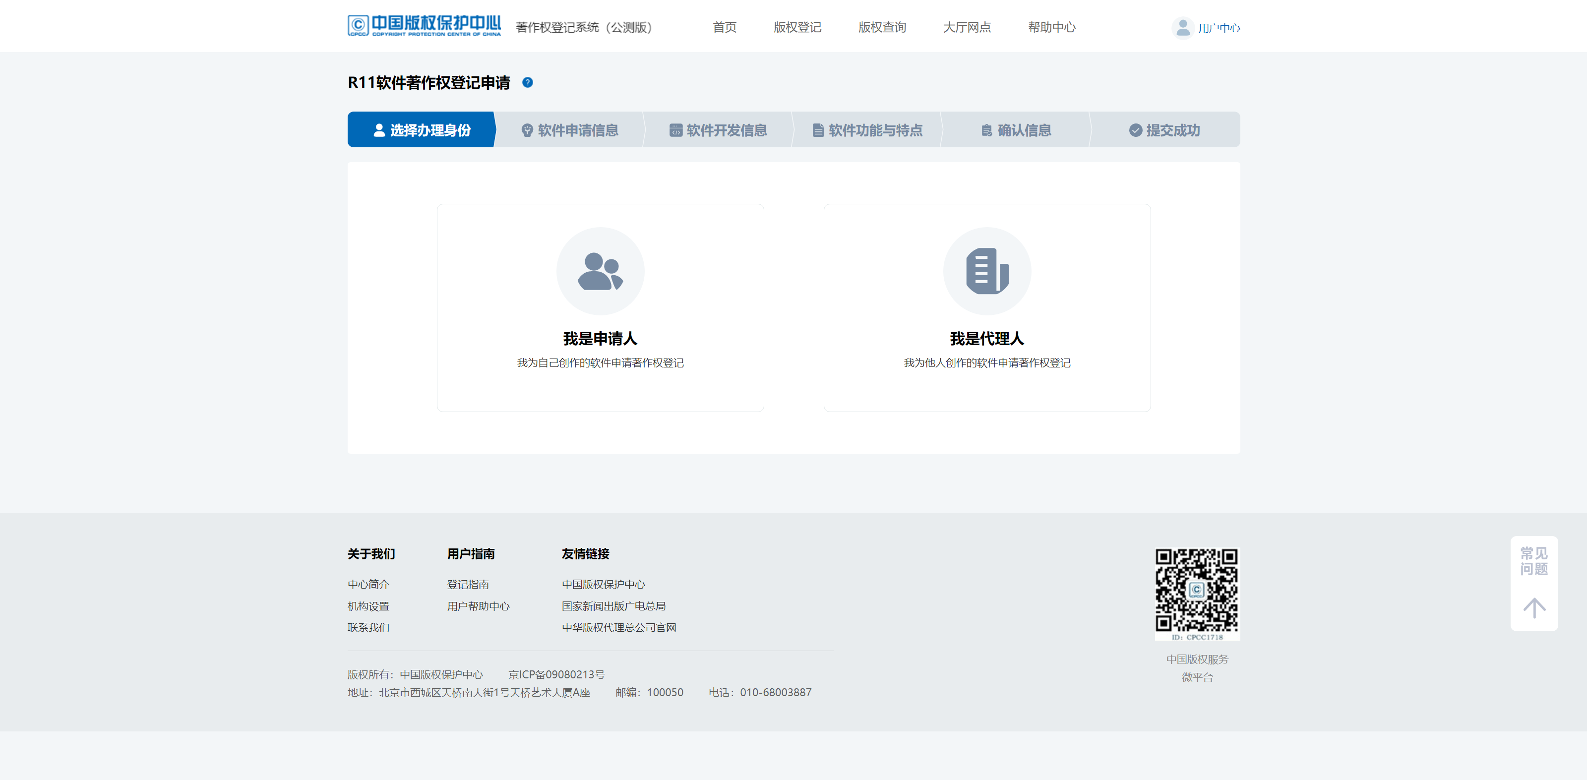1587x780 pixels.
Task: Select the 软件功能与特点 step tab
Action: coord(867,129)
